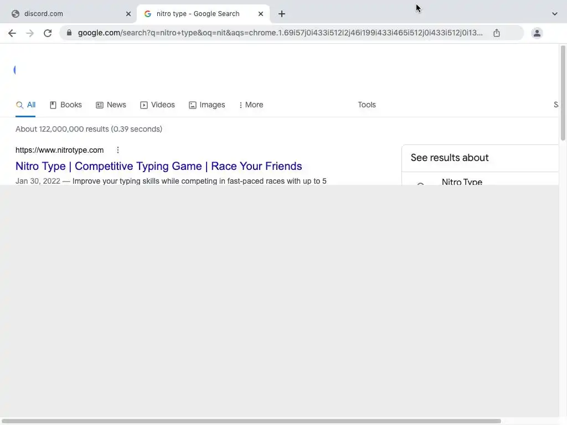Filter results by Images
567x425 pixels.
[207, 105]
